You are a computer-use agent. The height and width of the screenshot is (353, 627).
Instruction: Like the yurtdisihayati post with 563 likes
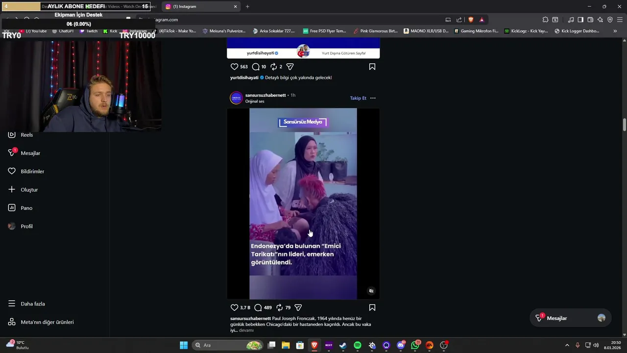(234, 67)
